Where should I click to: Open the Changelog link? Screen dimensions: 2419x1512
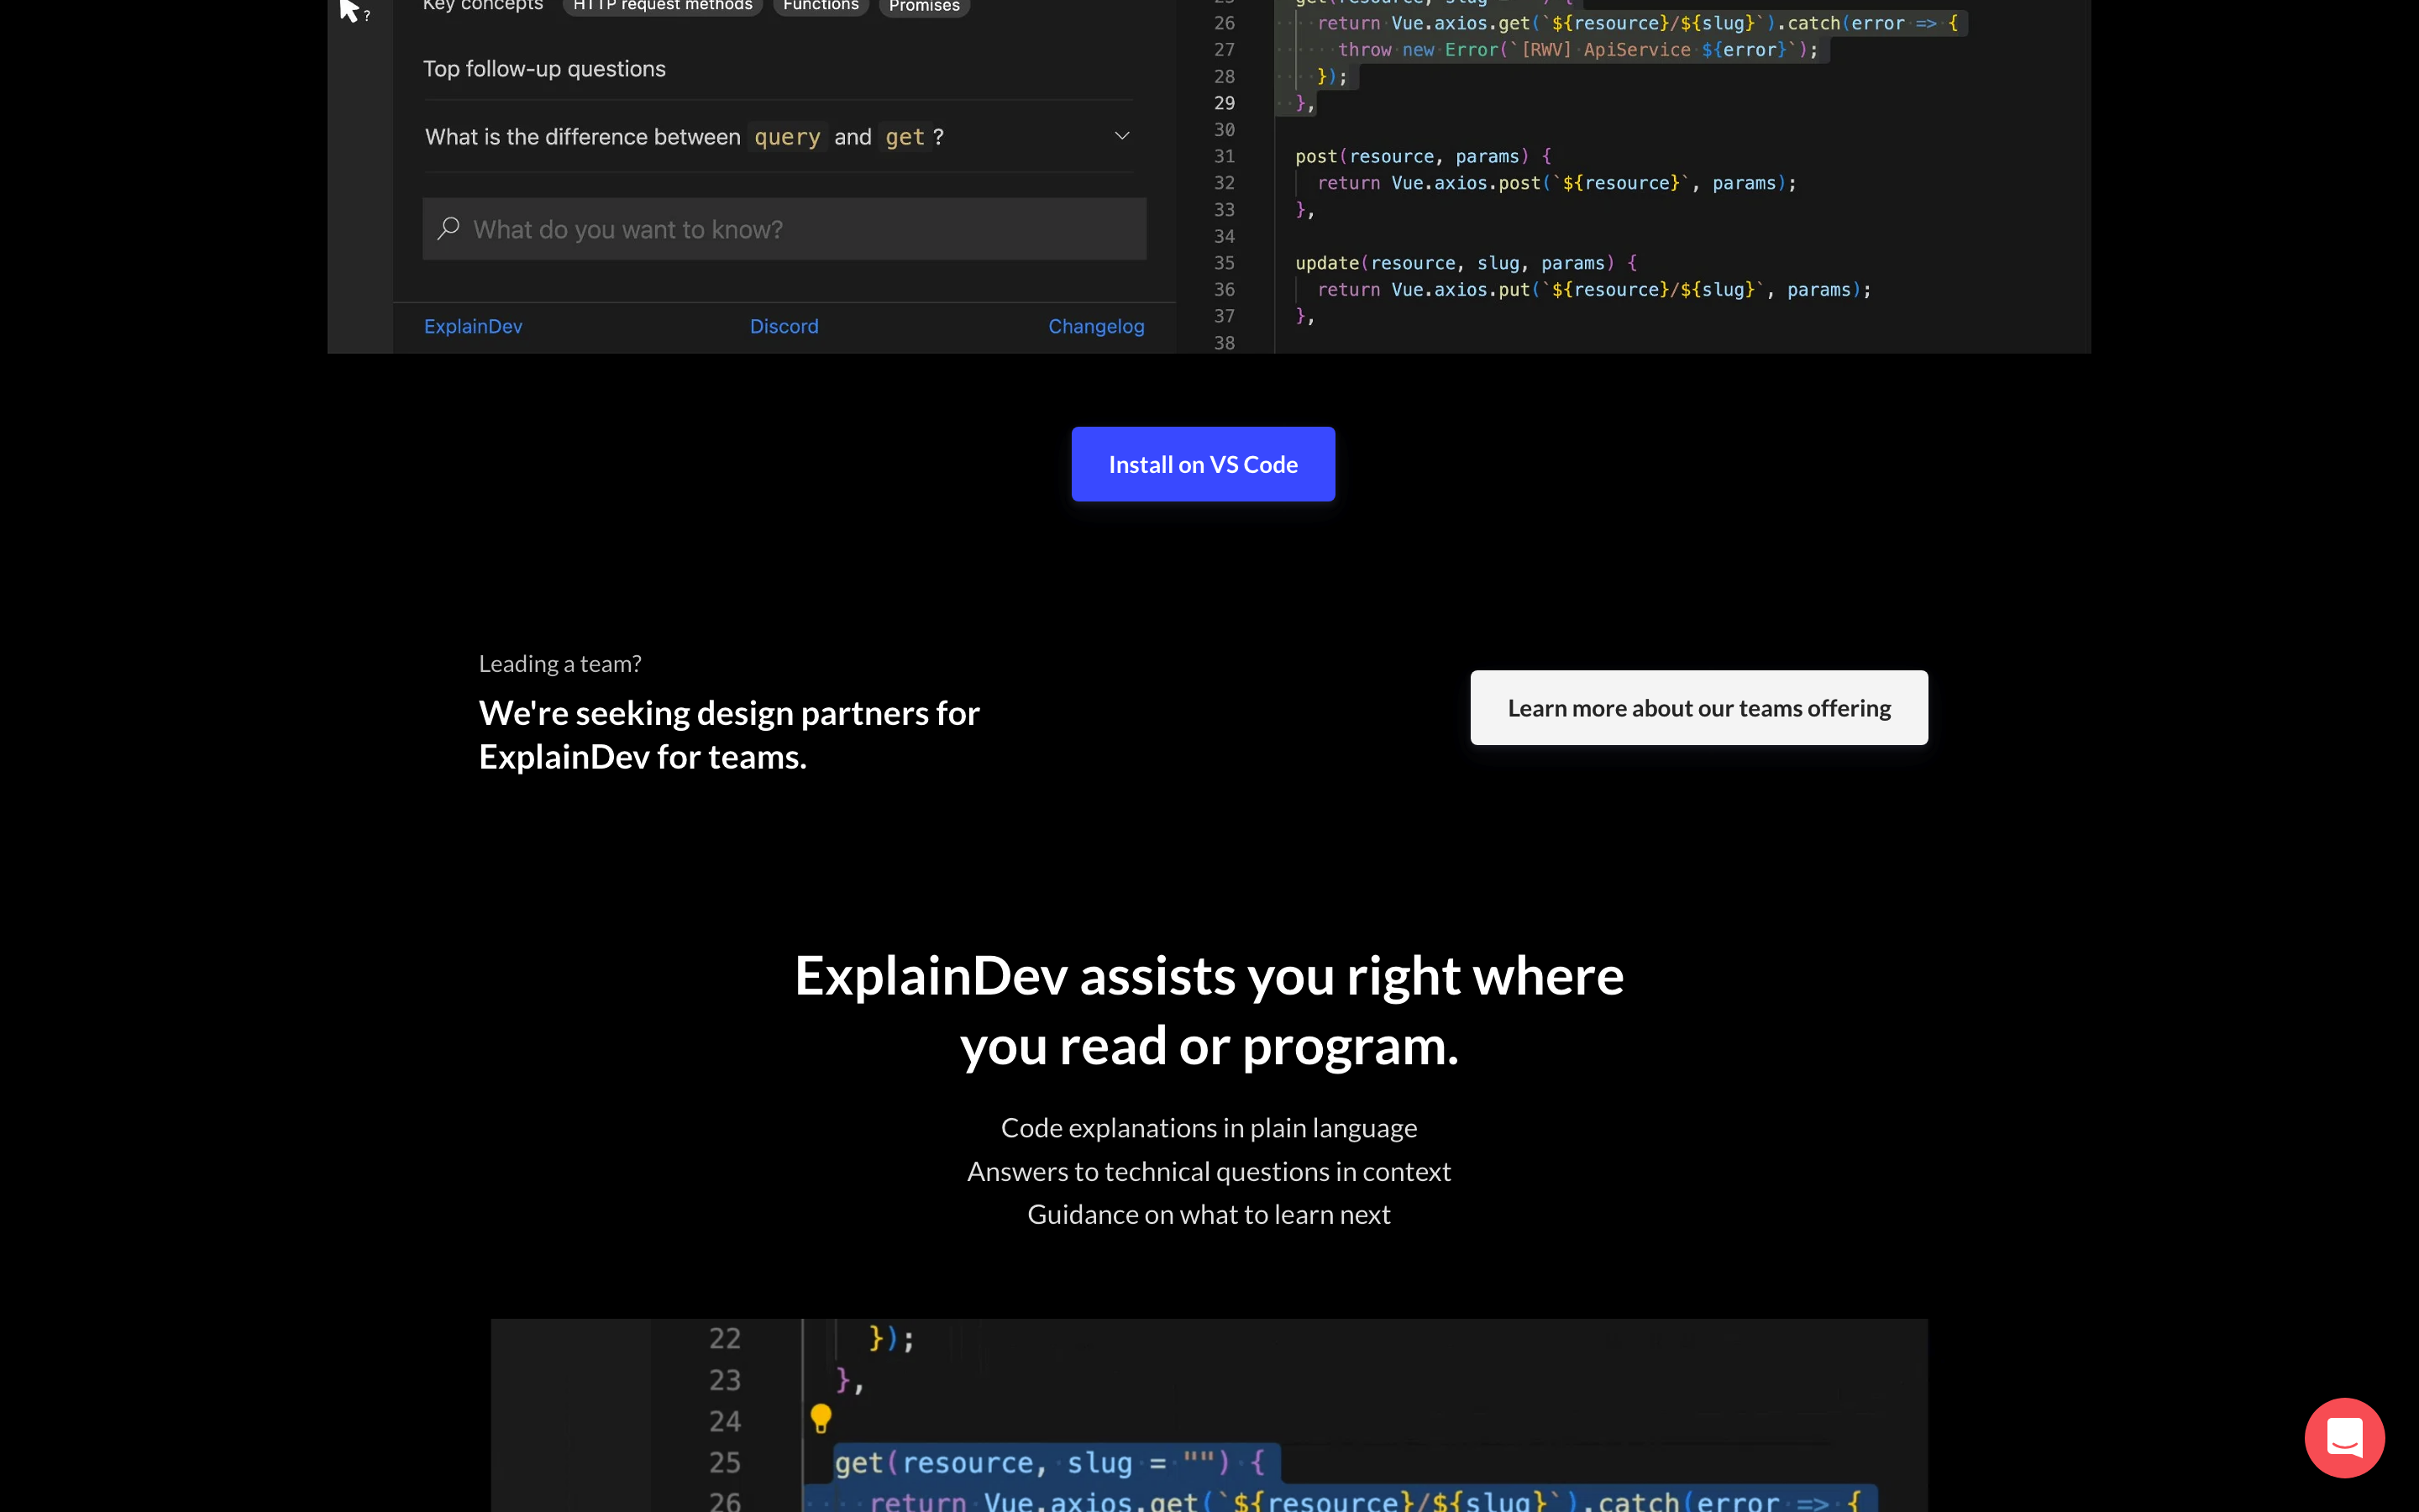pos(1095,327)
